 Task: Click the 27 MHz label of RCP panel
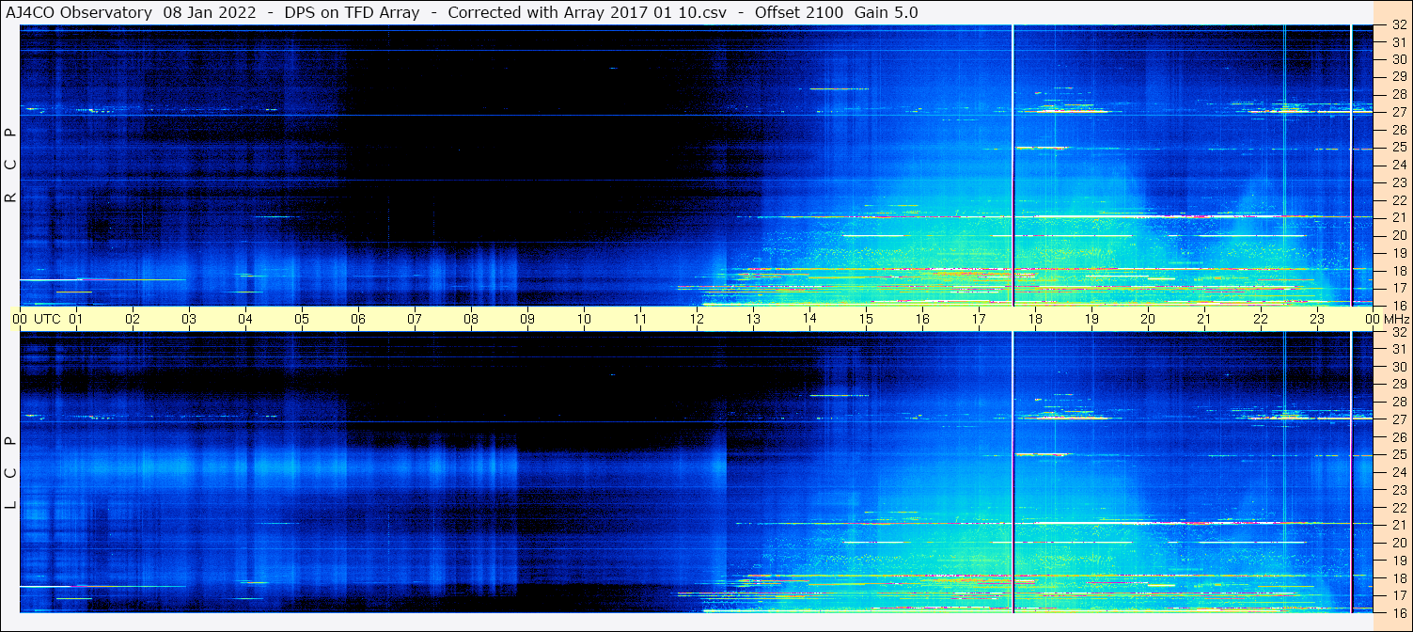click(1398, 112)
